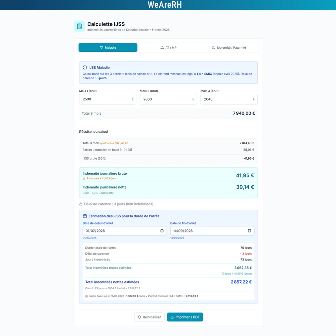Click the WeAreRH header logo
336x336 pixels.
pyautogui.click(x=165, y=5)
